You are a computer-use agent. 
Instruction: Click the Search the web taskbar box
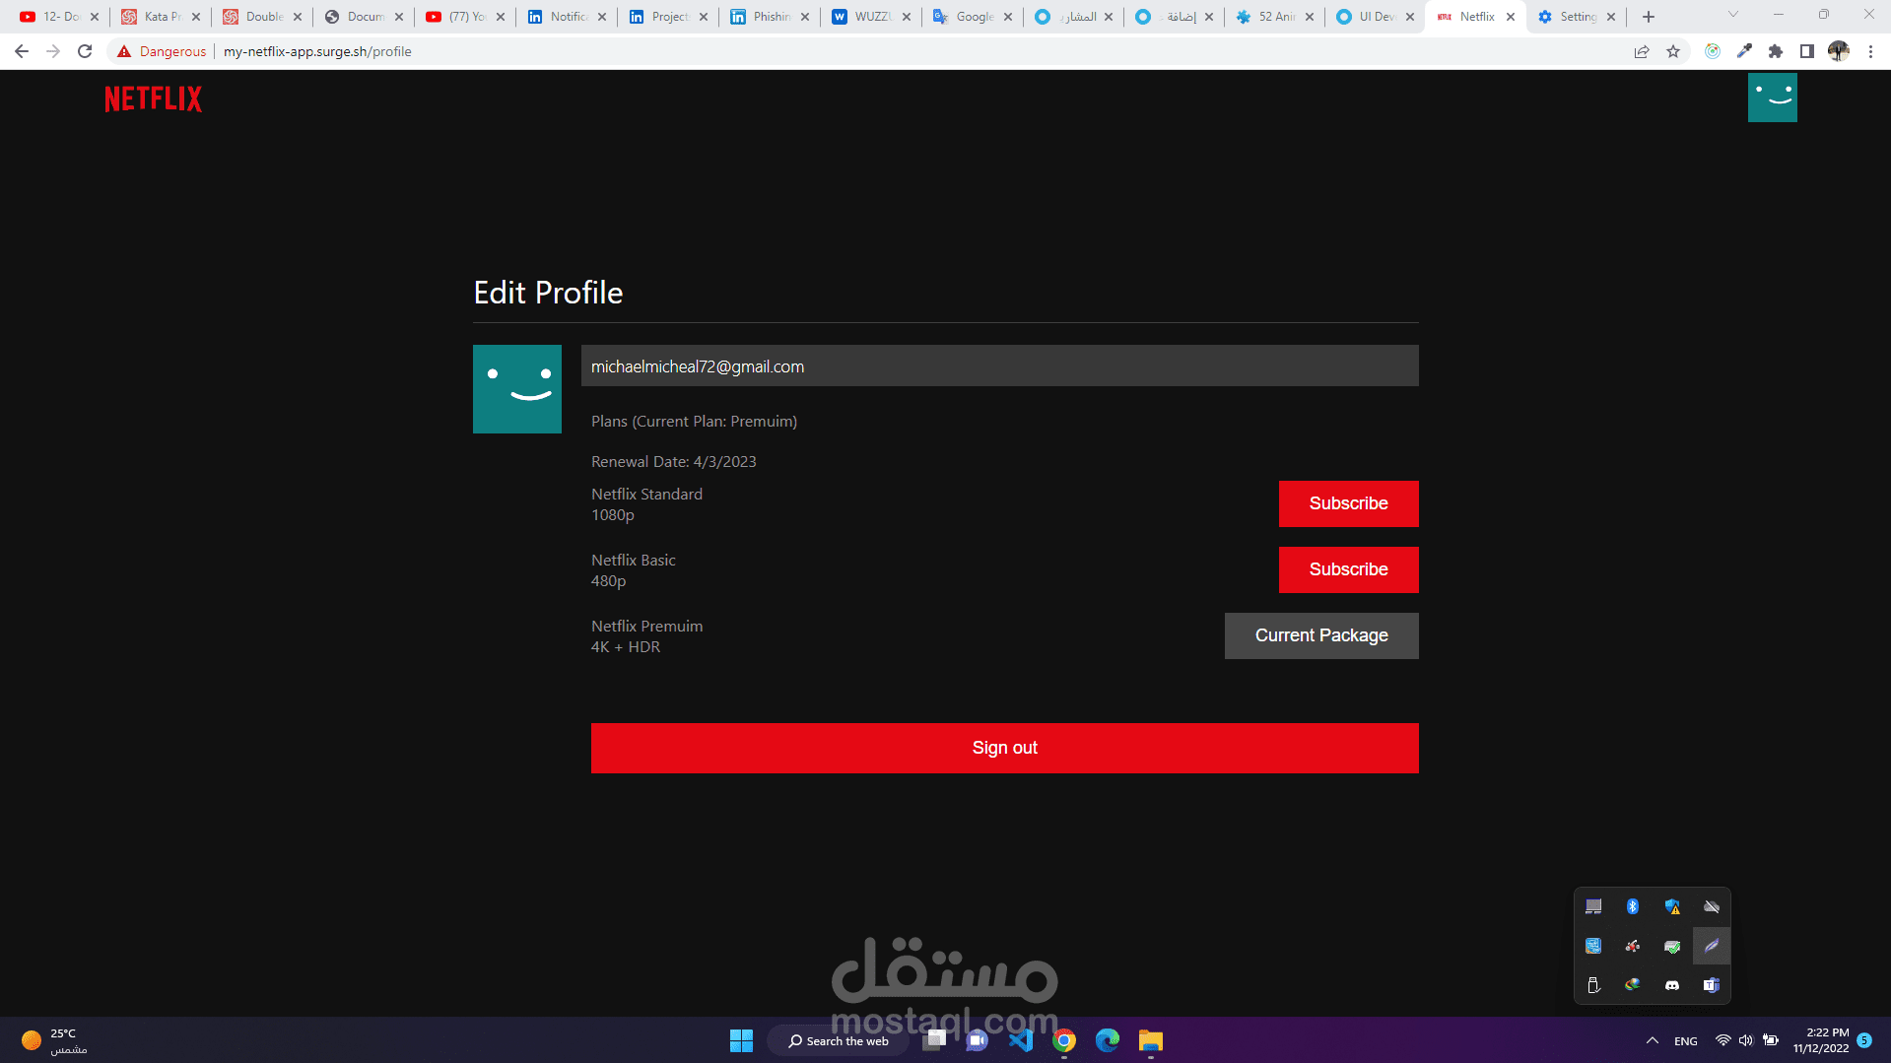point(839,1040)
